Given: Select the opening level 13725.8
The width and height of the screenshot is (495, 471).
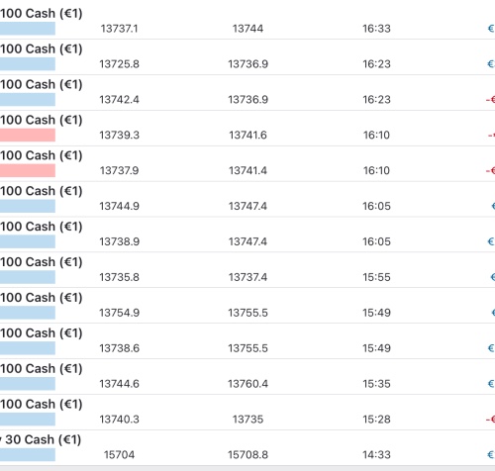Looking at the screenshot, I should pyautogui.click(x=120, y=64).
